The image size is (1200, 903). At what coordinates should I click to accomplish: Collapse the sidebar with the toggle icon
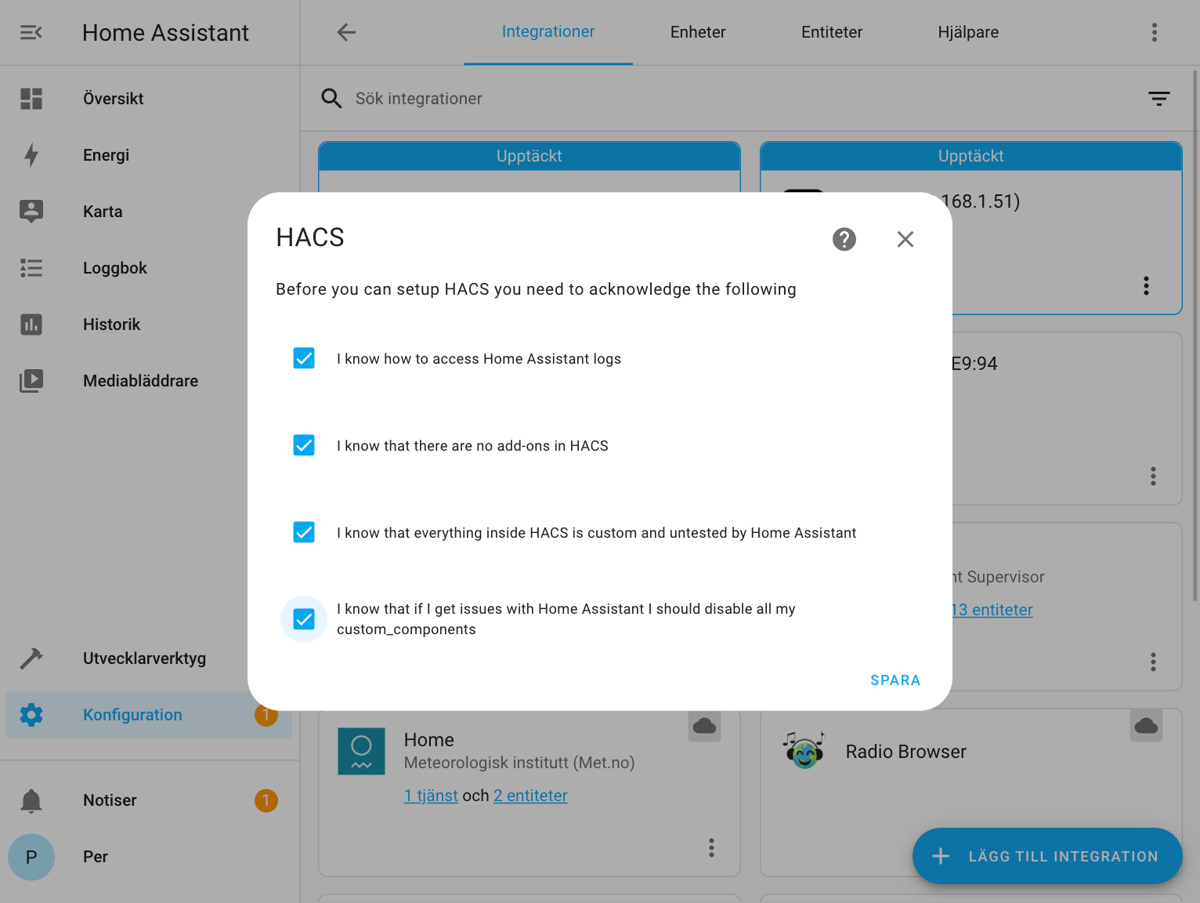click(x=31, y=32)
